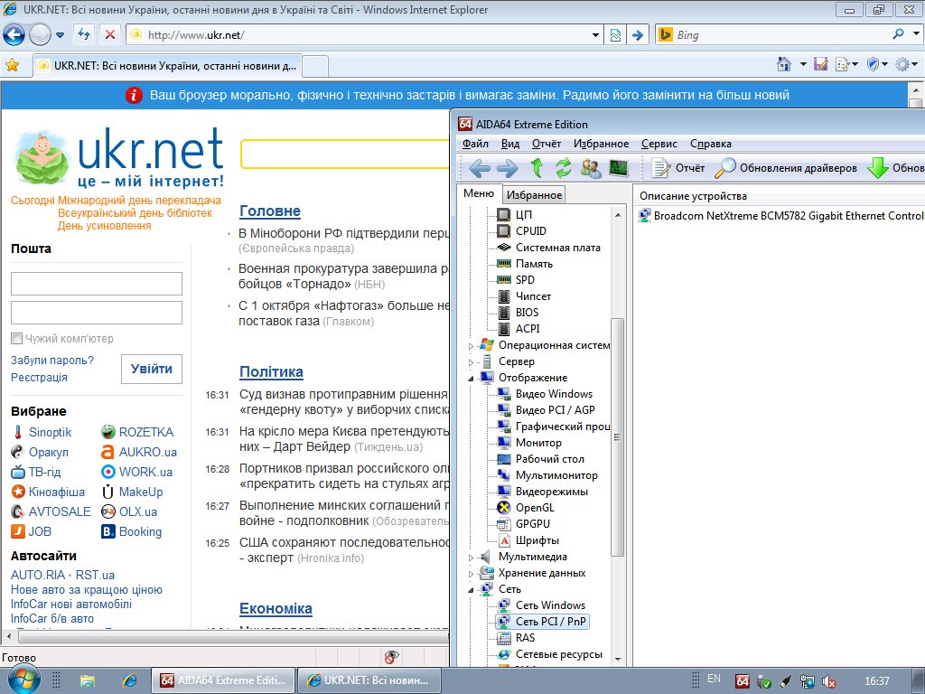
Task: Open the Sinoptik favorite link
Action: pos(51,432)
